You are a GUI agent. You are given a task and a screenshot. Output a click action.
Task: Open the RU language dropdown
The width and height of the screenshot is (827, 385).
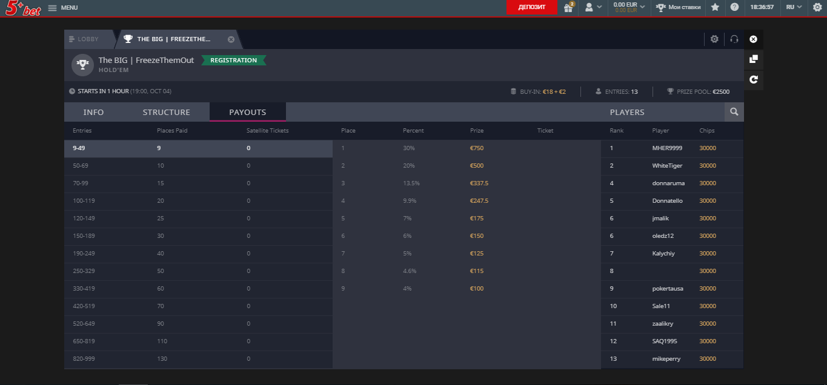tap(794, 7)
